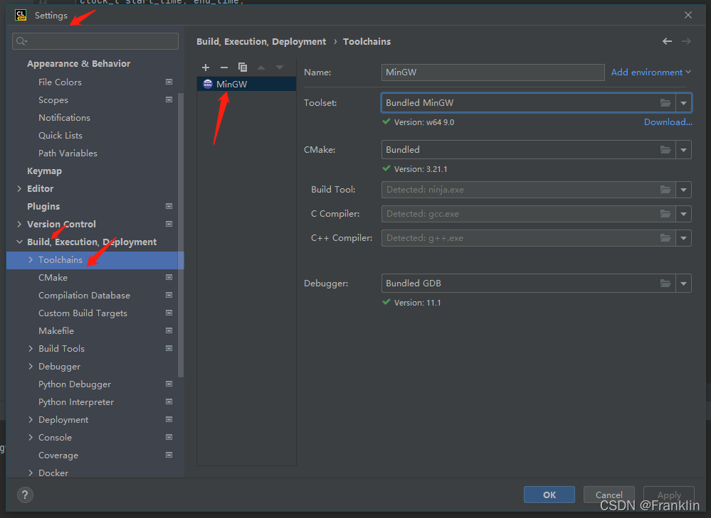Click the Cancel button
This screenshot has width=711, height=518.
point(609,495)
